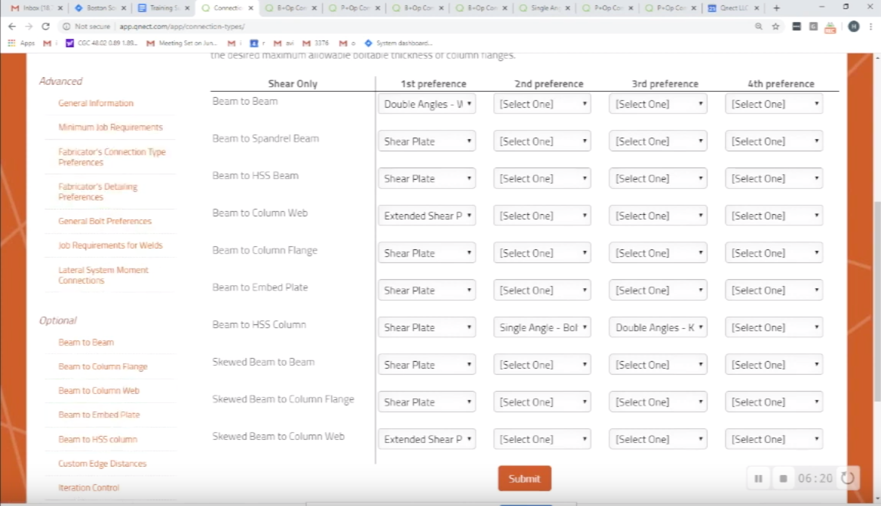881x506 pixels.
Task: Open Fabricator's Connection Type Preferences
Action: point(112,157)
